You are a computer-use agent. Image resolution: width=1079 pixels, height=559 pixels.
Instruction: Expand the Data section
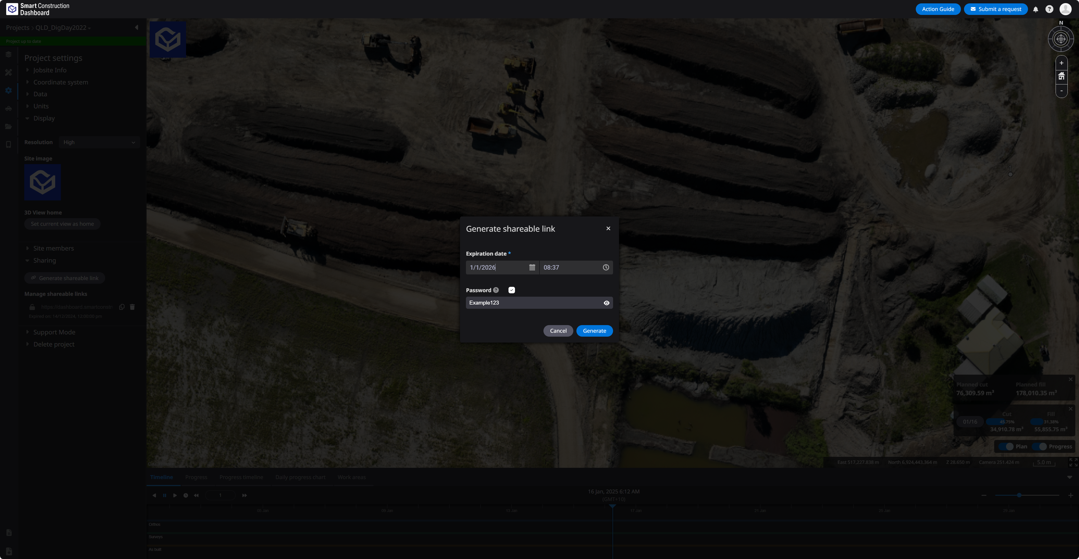40,94
